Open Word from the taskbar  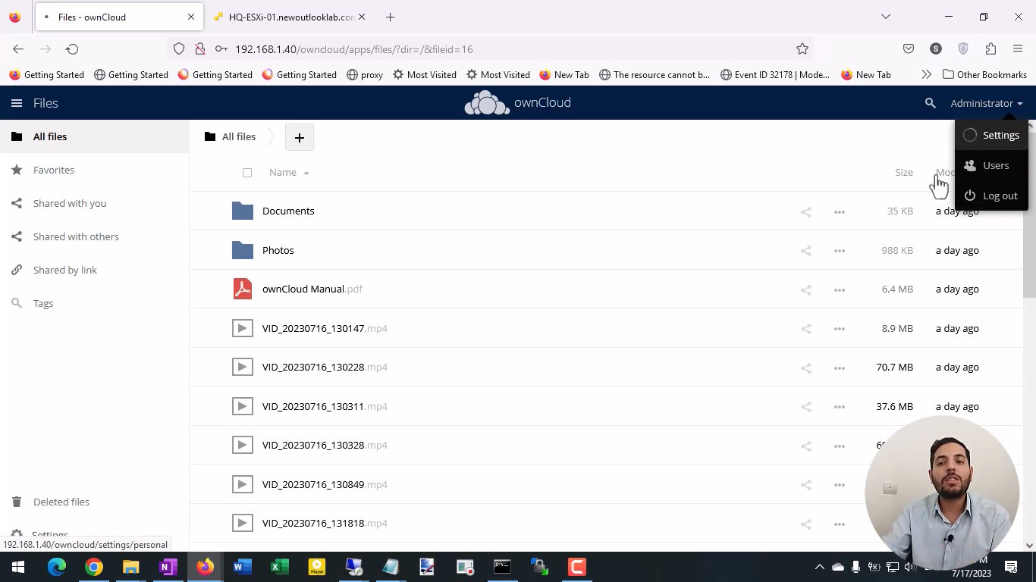point(243,567)
